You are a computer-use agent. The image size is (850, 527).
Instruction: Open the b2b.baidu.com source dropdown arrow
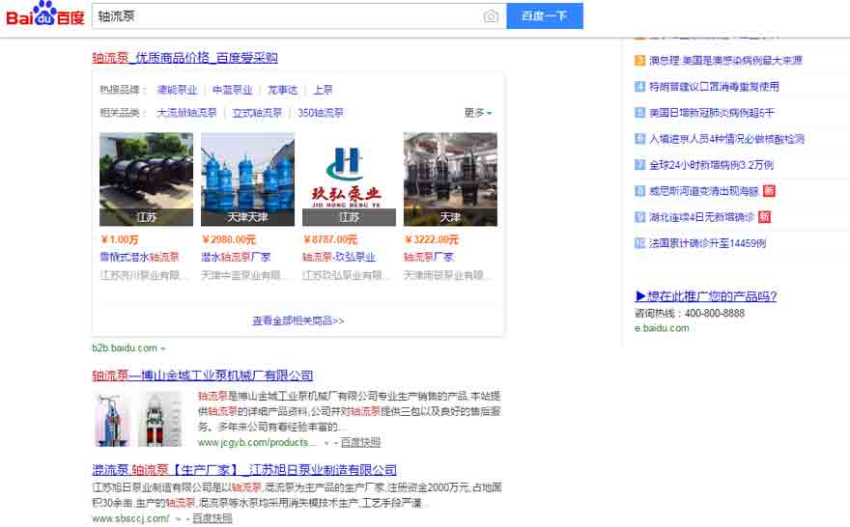[163, 348]
